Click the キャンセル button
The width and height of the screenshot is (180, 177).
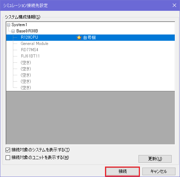[x=159, y=171]
